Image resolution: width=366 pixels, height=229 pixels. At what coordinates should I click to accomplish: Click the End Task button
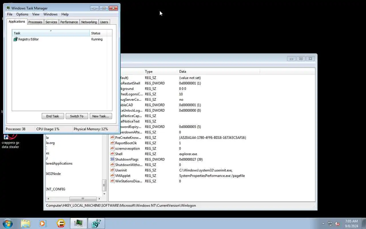point(53,116)
